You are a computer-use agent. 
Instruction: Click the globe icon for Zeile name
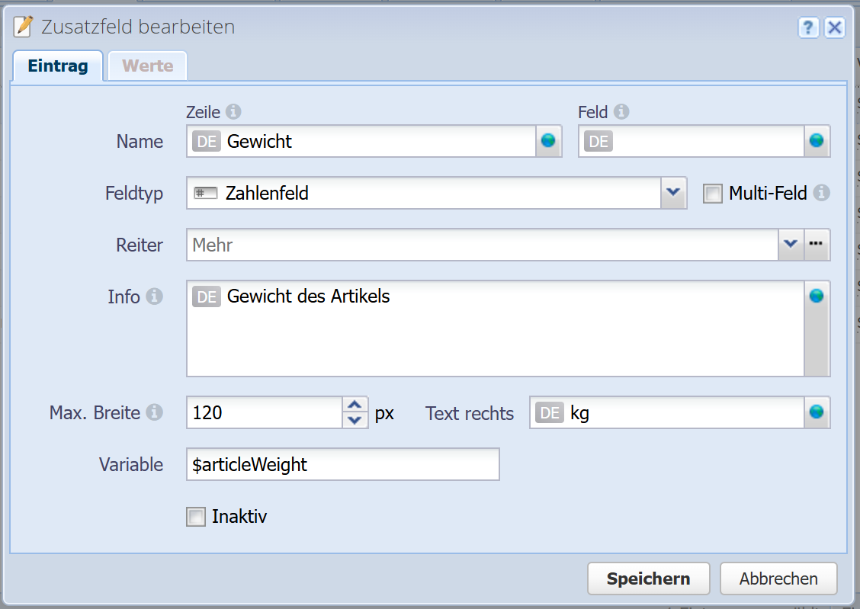click(548, 141)
